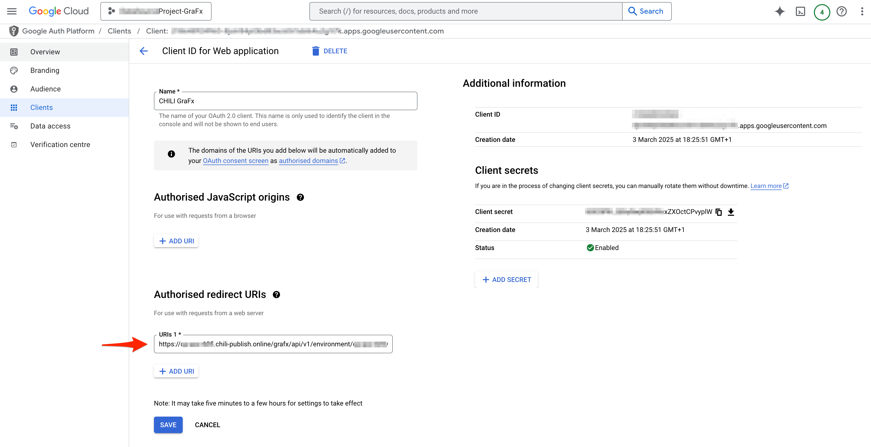Edit the URIs 1 redirect field
This screenshot has width=871, height=447.
[273, 344]
